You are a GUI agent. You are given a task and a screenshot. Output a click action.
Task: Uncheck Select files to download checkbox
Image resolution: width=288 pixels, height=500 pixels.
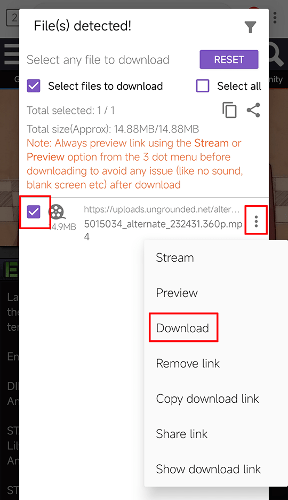click(x=34, y=86)
